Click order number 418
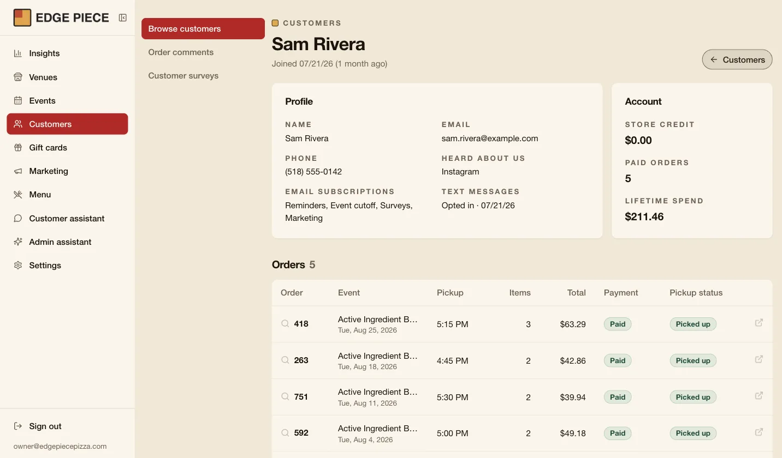Image resolution: width=782 pixels, height=458 pixels. coord(301,324)
